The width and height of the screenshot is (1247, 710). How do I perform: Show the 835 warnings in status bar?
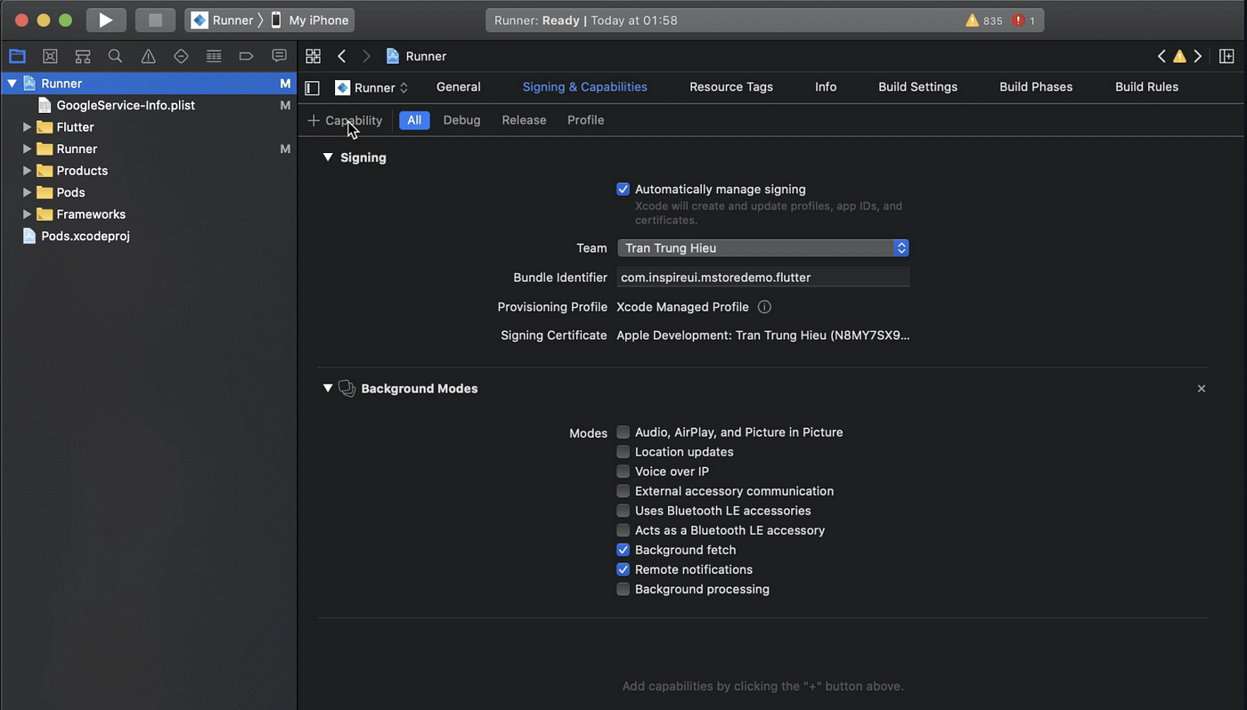984,20
